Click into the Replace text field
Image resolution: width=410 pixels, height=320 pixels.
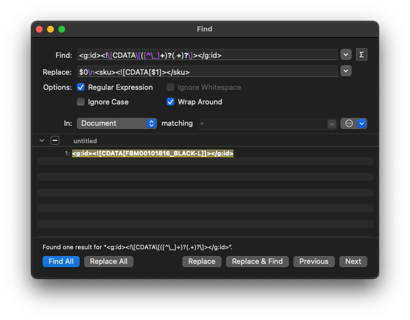click(x=208, y=71)
